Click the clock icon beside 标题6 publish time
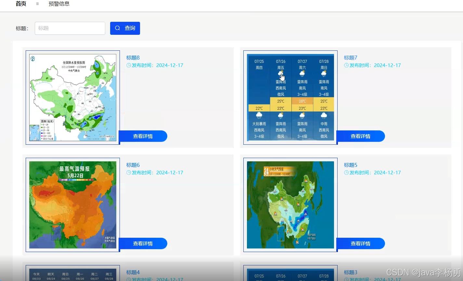This screenshot has height=281, width=463. [x=129, y=173]
